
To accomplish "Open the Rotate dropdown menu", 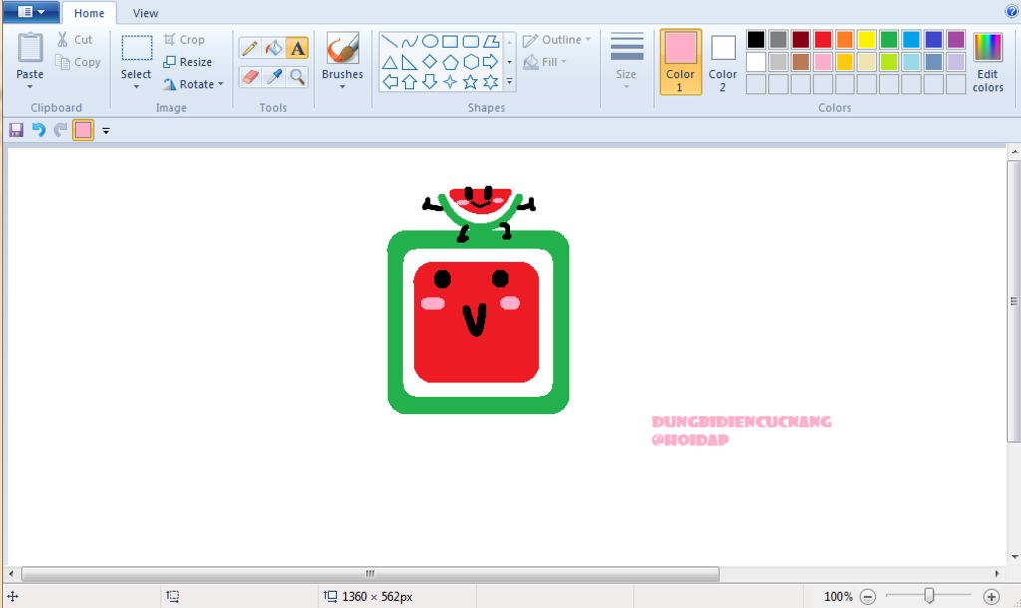I will tap(193, 84).
